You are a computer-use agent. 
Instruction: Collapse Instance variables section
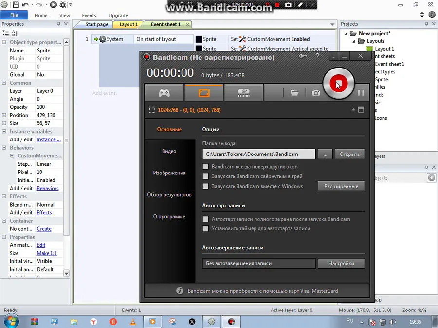click(x=4, y=131)
